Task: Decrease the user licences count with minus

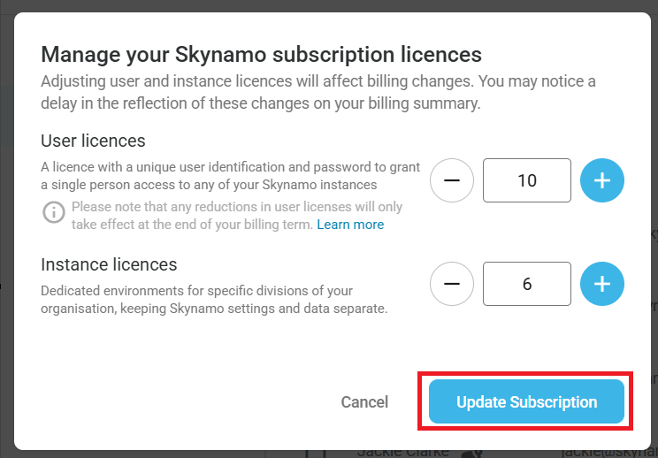Action: (x=452, y=180)
